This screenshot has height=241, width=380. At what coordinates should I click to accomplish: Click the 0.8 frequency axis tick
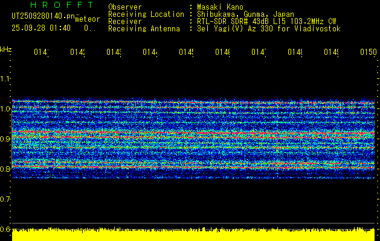pyautogui.click(x=5, y=169)
